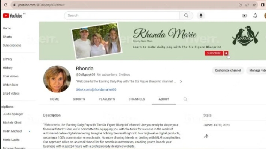Image resolution: width=266 pixels, height=149 pixels.
Task: Open the tiktok.com/@rhondamarie600 link
Action: point(96,89)
